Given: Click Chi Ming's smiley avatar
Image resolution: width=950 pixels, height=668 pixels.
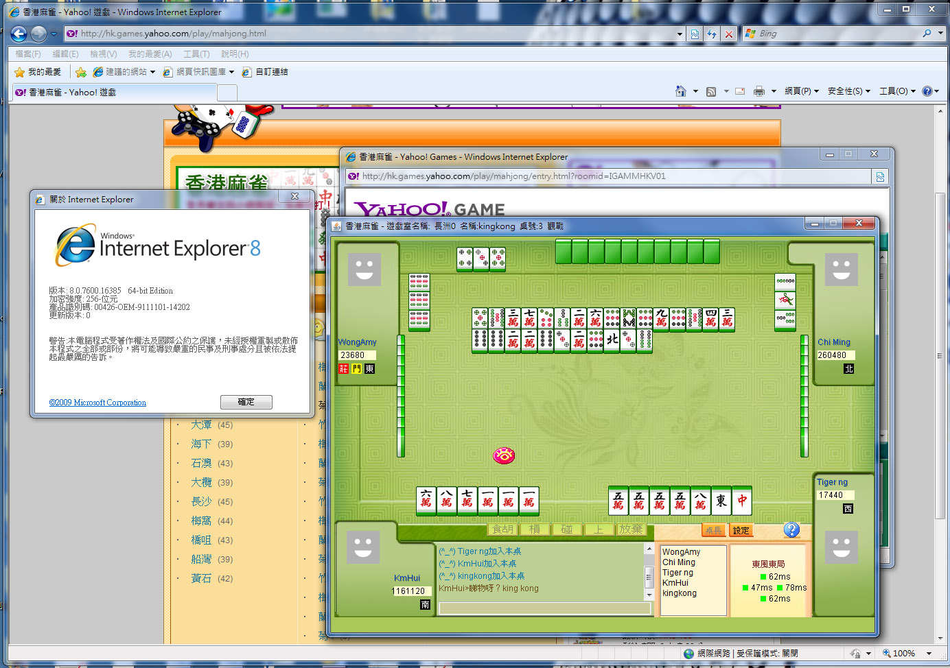Looking at the screenshot, I should (x=842, y=269).
